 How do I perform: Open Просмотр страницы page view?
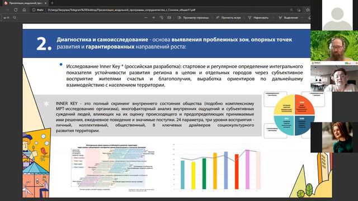tap(193, 17)
